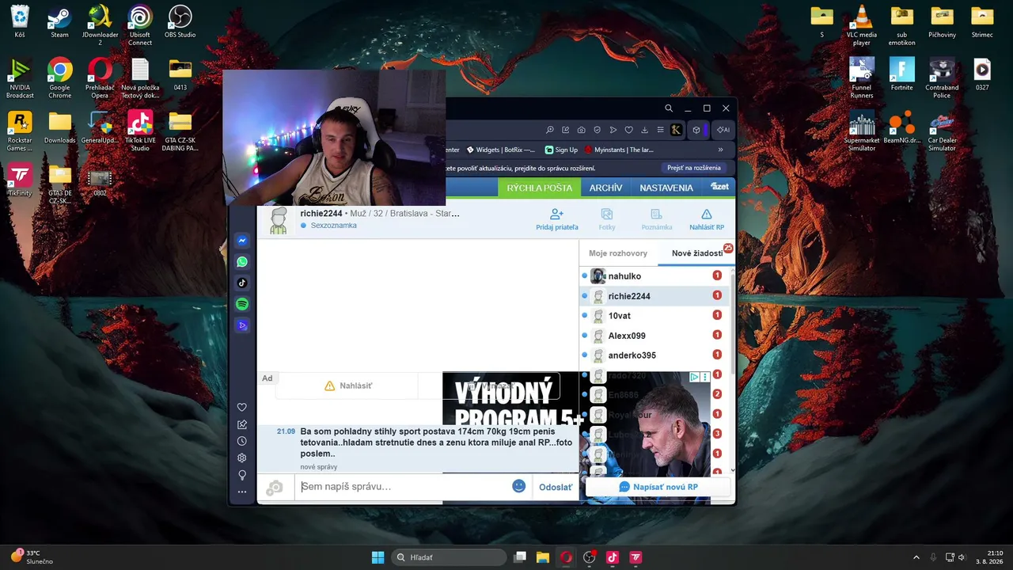This screenshot has height=570, width=1013.
Task: Open the easy setup sliders icon
Action: pyautogui.click(x=660, y=130)
